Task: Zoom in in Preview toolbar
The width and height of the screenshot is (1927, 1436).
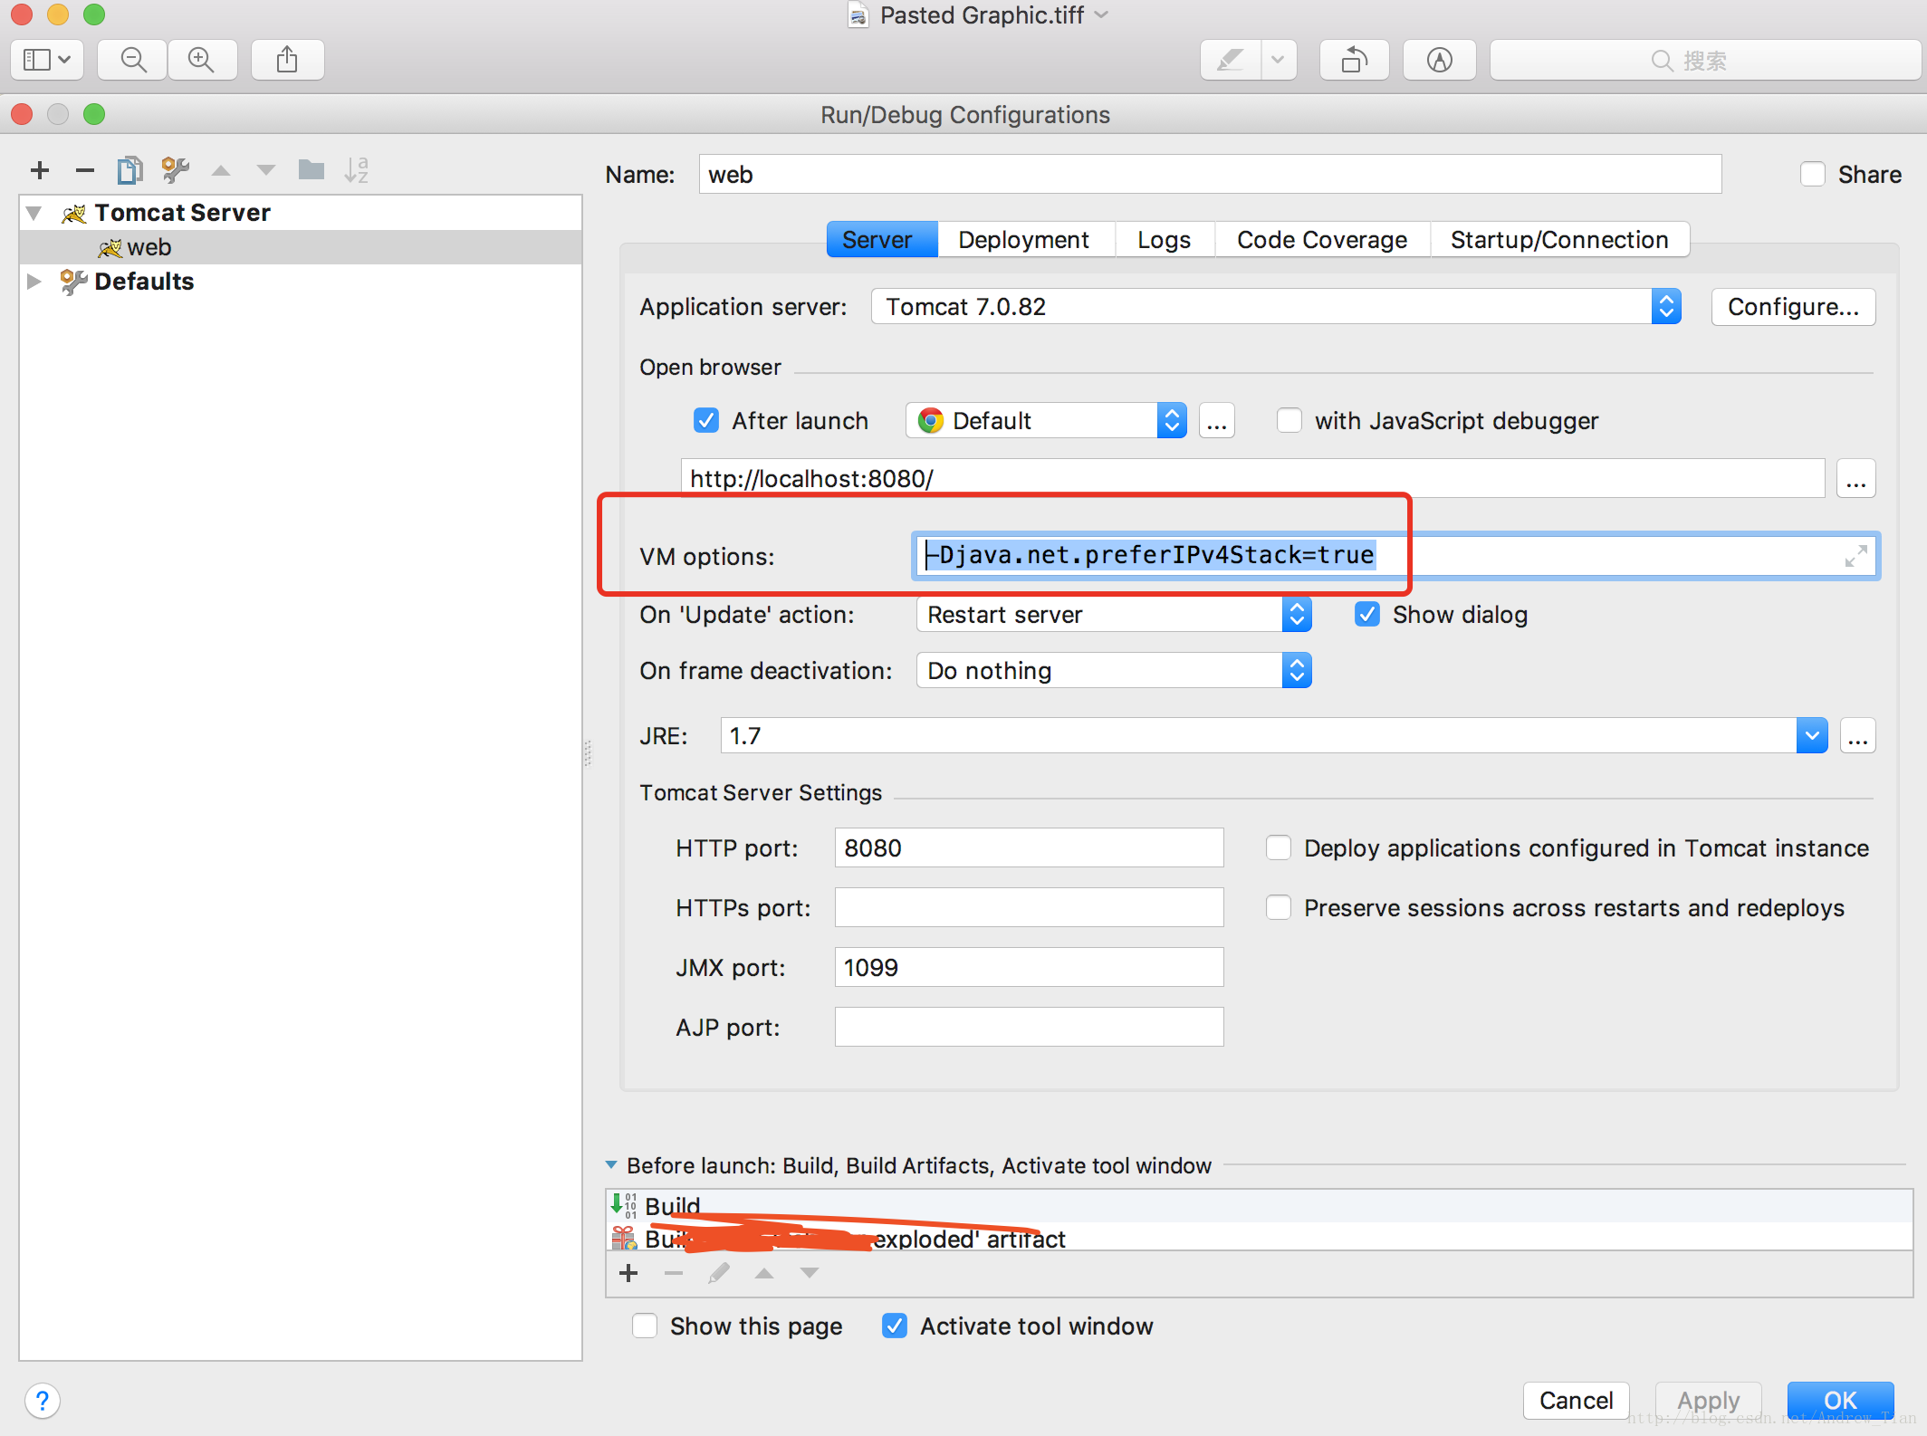Action: click(201, 60)
